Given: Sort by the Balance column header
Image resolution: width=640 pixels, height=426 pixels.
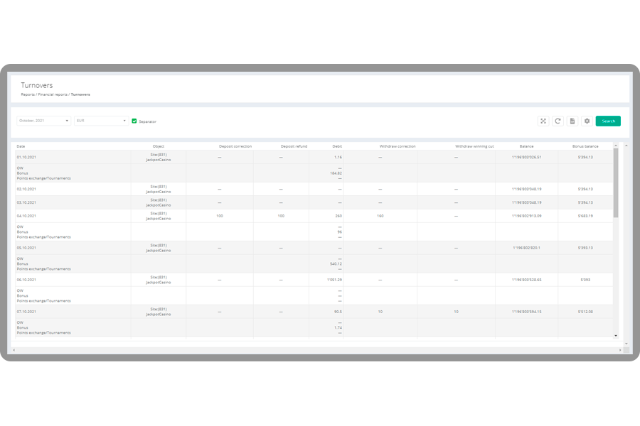Looking at the screenshot, I should click(526, 146).
